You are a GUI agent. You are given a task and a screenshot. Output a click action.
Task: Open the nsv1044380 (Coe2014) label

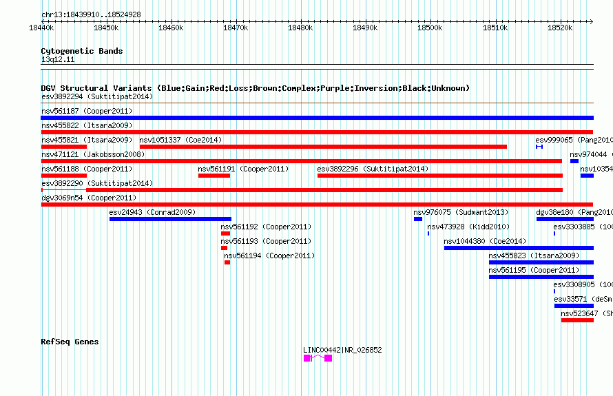[485, 241]
